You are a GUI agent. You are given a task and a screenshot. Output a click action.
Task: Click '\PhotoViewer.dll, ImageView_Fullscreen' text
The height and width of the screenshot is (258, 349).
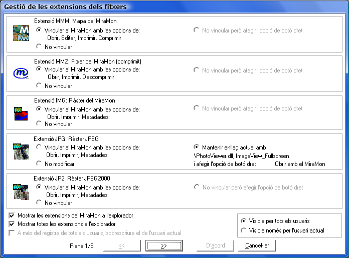[x=241, y=156]
